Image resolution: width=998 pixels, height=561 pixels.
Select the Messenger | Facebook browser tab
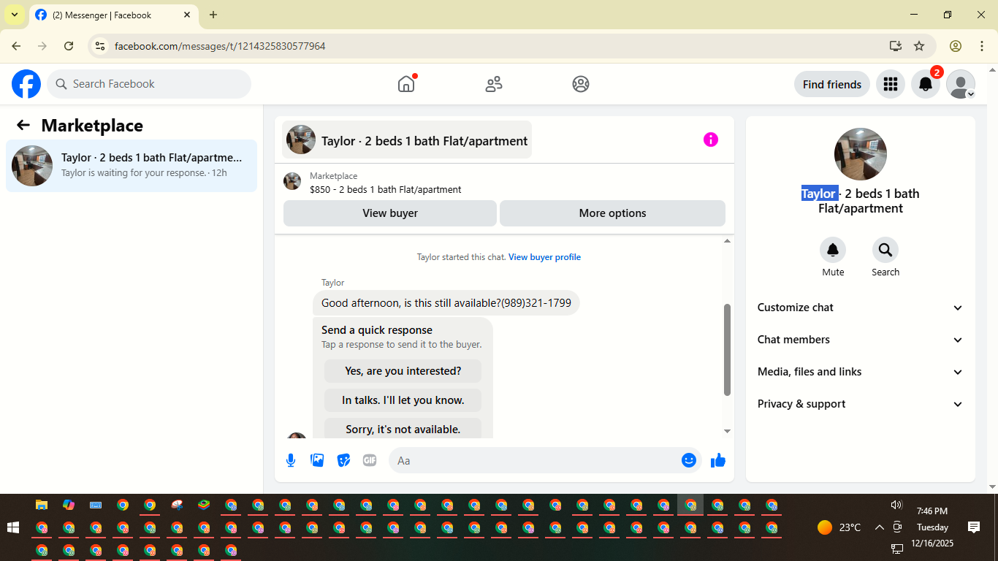(x=113, y=15)
